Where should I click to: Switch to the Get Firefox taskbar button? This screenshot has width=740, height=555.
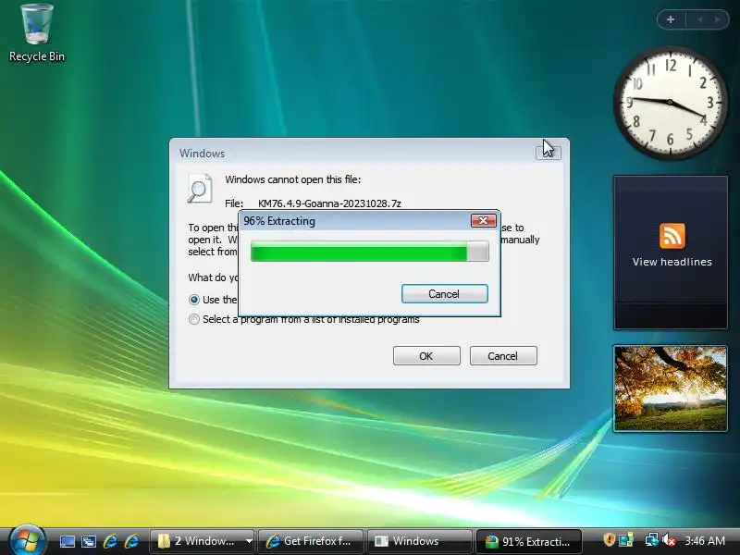[x=311, y=541]
